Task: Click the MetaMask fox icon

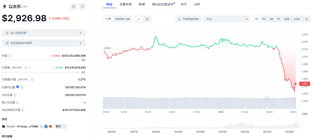Action: pos(51,127)
